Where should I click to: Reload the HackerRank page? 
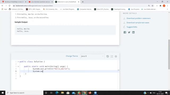(x=10, y=6)
